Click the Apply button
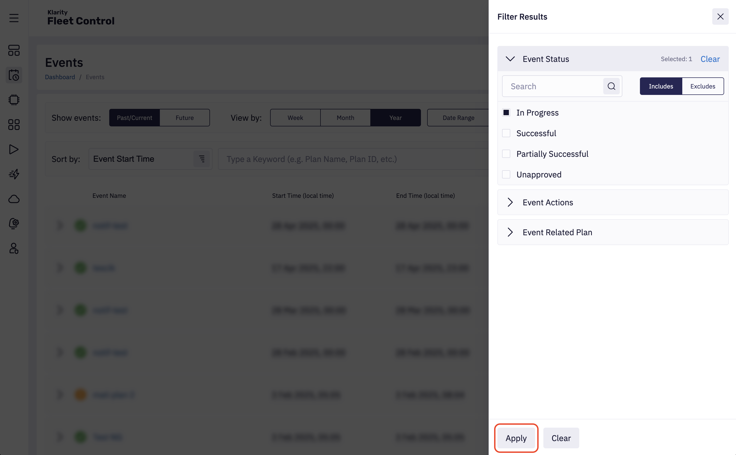Screen dimensions: 736x455 (516, 438)
